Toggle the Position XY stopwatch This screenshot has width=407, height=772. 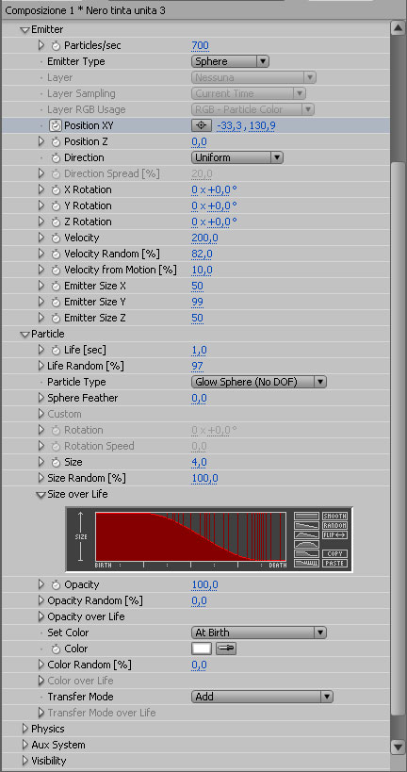55,125
